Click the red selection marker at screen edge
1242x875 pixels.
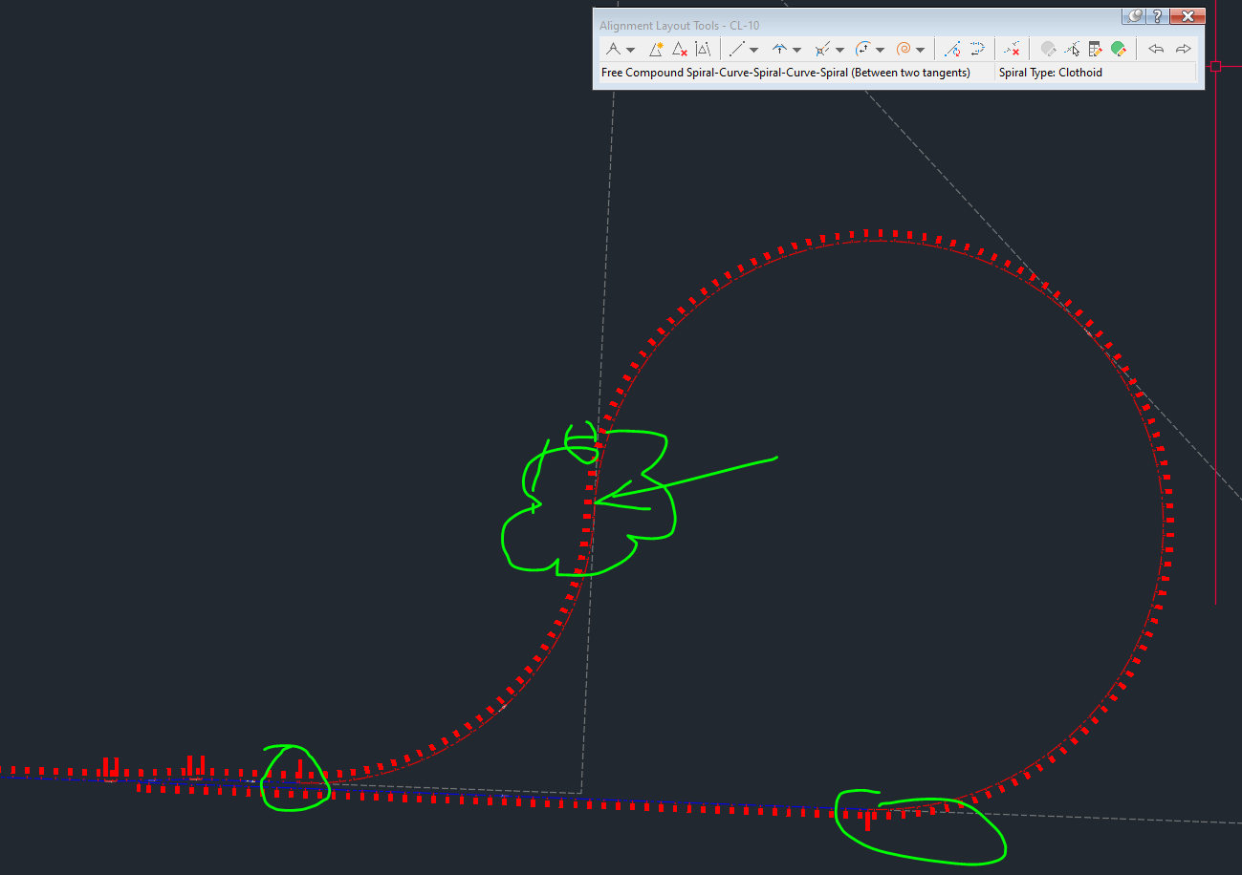coord(1216,66)
